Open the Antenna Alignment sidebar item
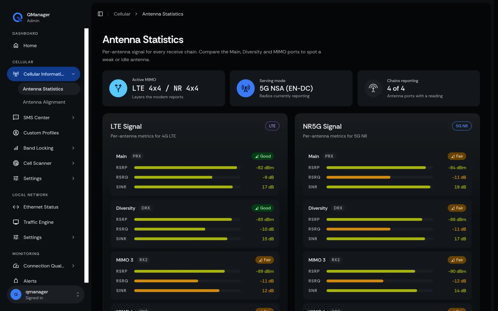This screenshot has height=311, width=498. (49, 102)
